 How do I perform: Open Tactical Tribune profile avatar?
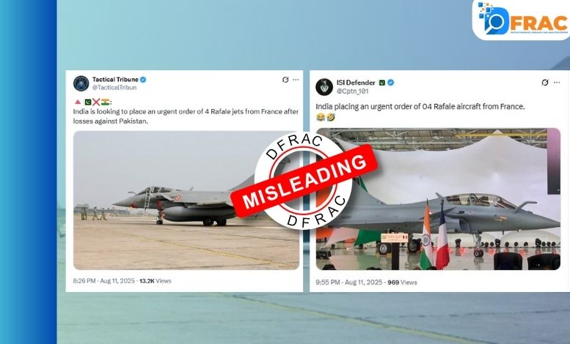(81, 83)
